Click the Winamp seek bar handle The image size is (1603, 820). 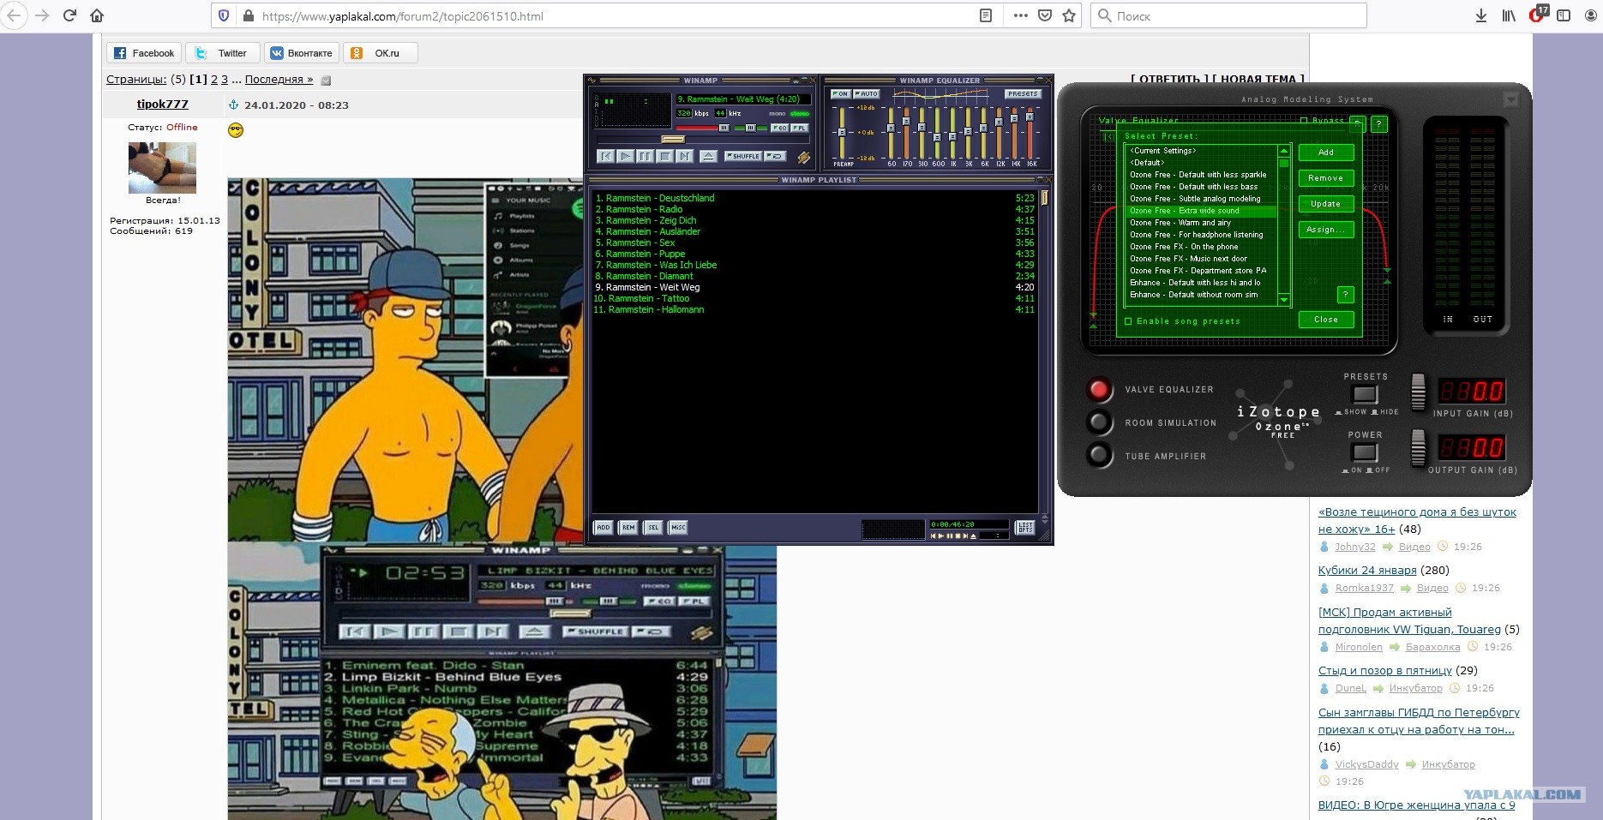tap(674, 139)
